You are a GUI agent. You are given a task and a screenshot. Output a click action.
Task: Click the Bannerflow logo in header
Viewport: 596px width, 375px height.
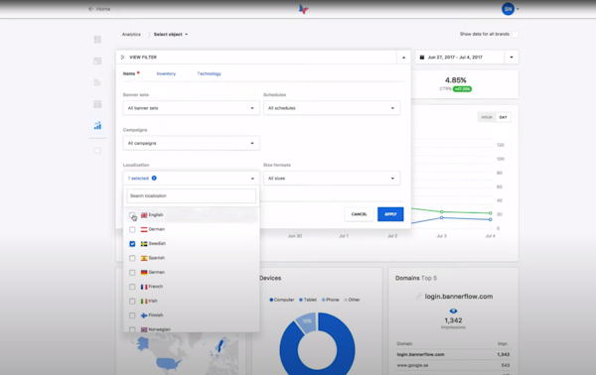tap(303, 9)
